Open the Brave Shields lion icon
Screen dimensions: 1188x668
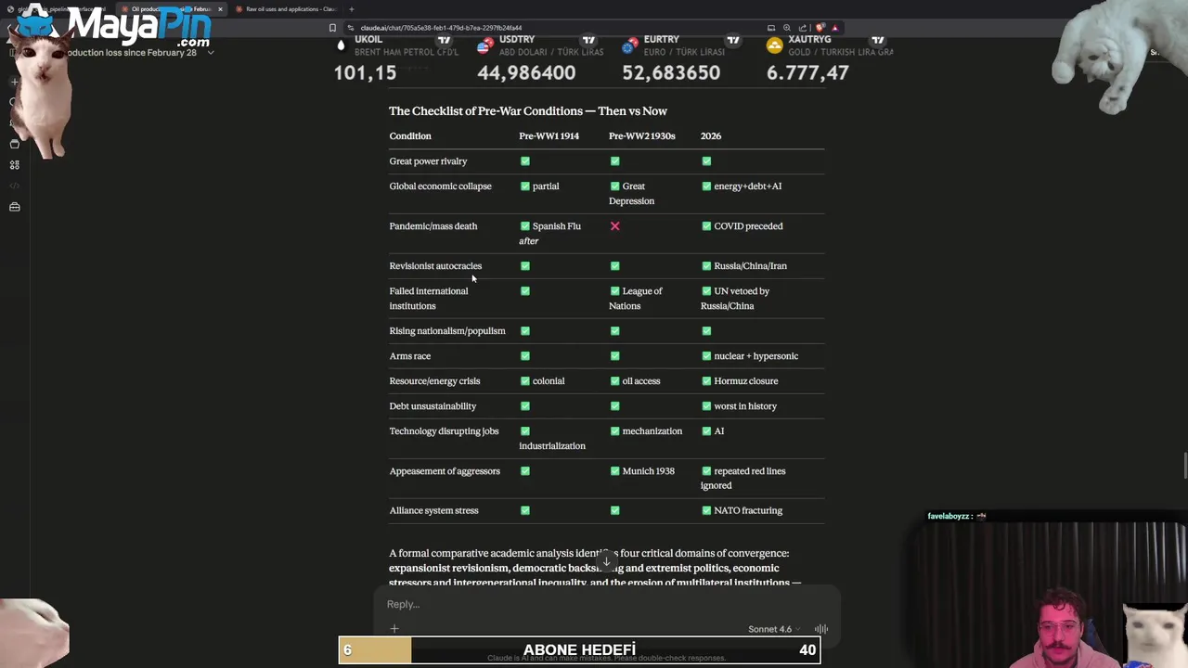[820, 28]
